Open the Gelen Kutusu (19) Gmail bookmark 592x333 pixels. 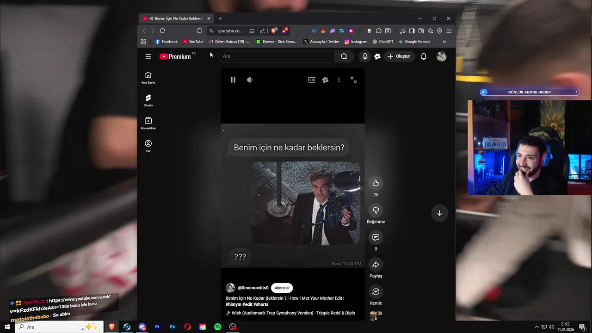click(229, 42)
